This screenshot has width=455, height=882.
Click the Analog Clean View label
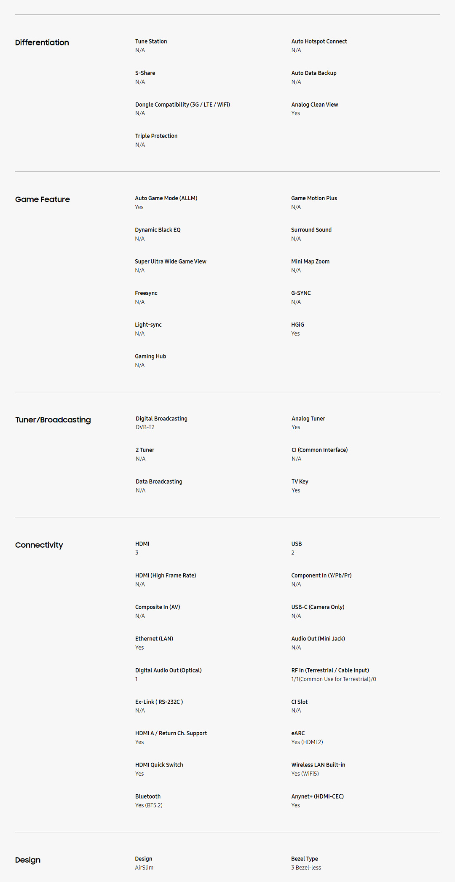pos(314,105)
